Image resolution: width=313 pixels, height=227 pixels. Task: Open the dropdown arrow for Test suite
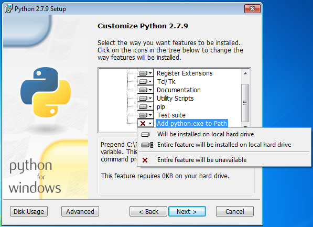pos(150,115)
